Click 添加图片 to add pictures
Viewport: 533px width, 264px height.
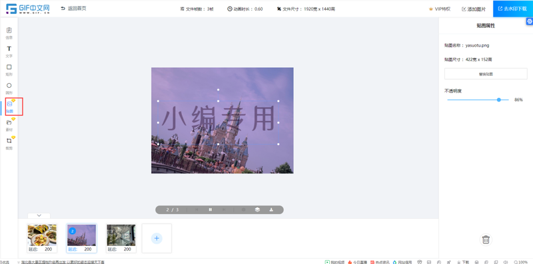pyautogui.click(x=474, y=9)
